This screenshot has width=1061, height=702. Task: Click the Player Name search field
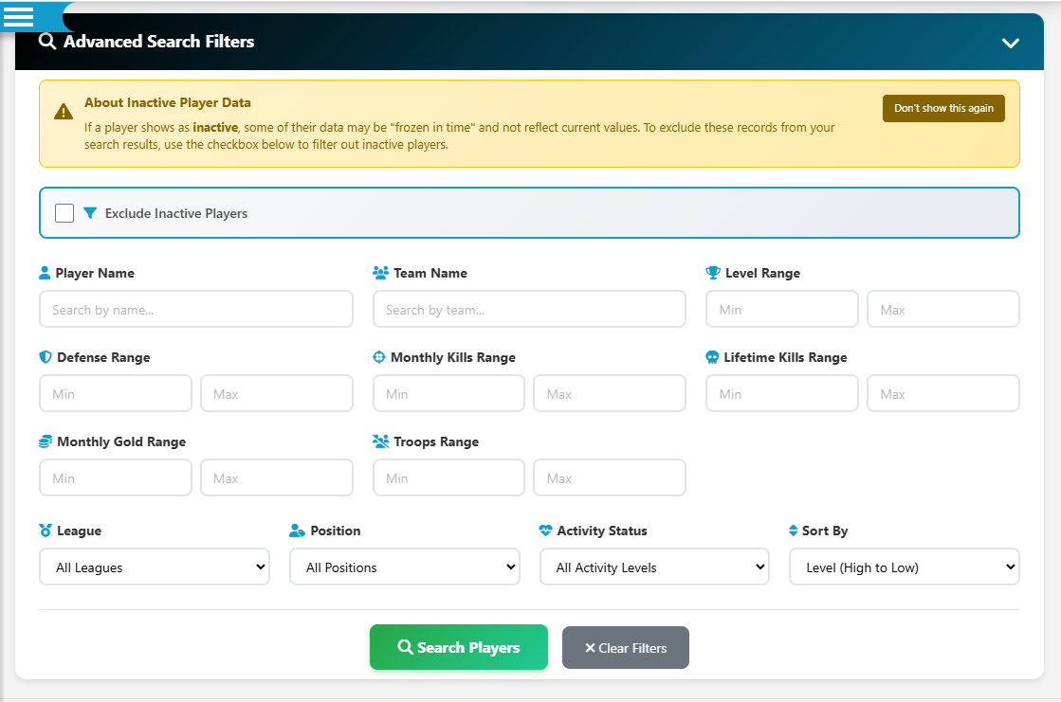195,309
